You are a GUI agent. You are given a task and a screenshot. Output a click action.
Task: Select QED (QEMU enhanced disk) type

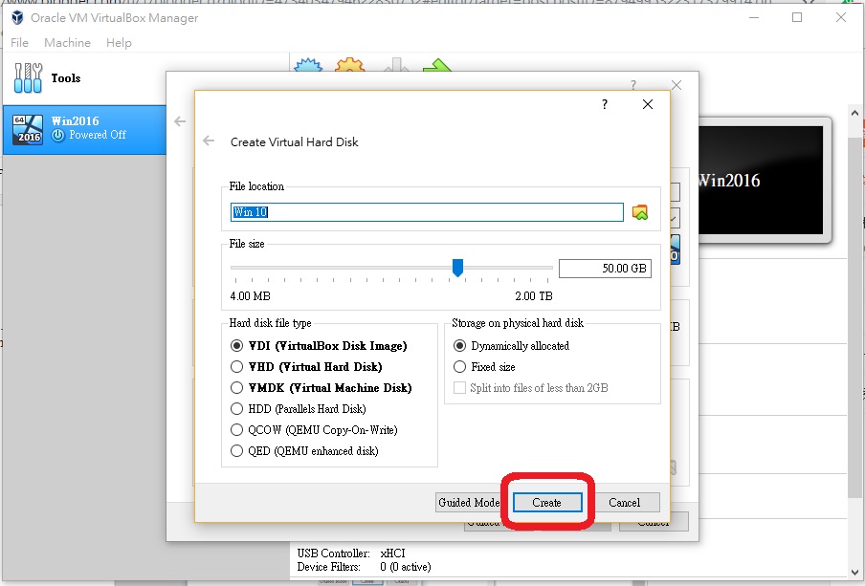pyautogui.click(x=304, y=450)
